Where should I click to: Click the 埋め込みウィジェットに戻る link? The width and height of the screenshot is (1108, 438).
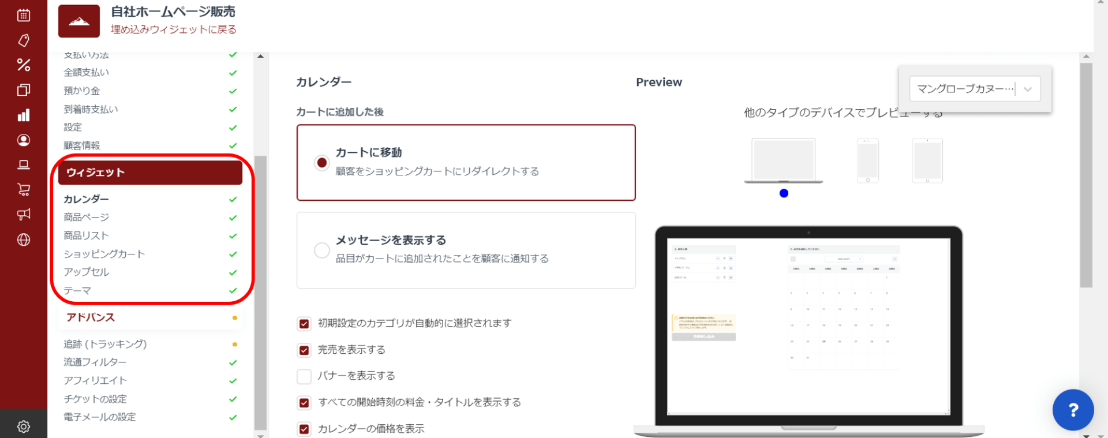pyautogui.click(x=173, y=29)
